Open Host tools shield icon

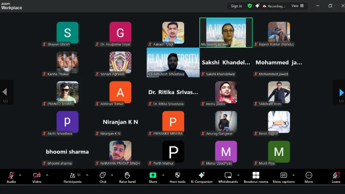point(178,177)
